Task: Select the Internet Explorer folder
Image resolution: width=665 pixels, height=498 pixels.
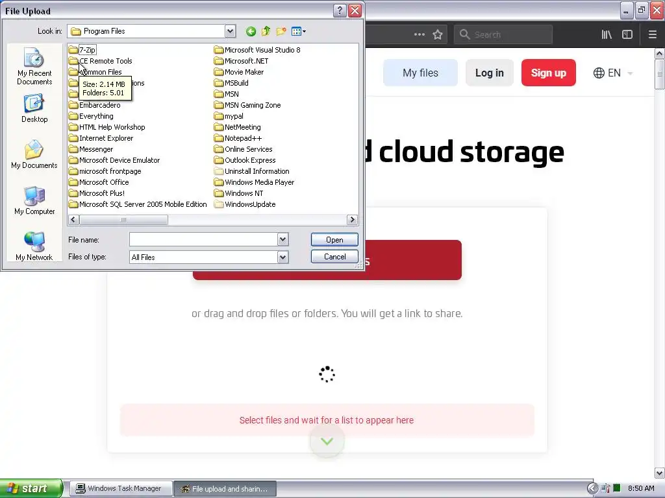Action: 101,138
